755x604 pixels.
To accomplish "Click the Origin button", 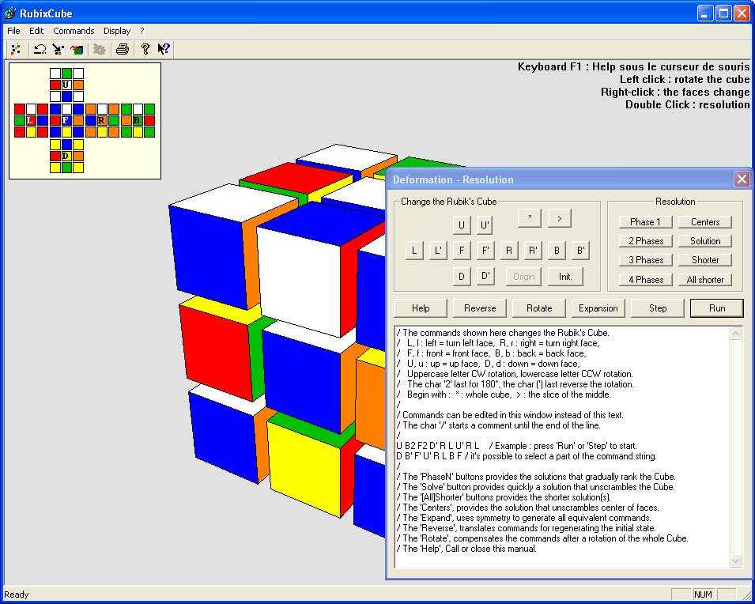I will 523,277.
